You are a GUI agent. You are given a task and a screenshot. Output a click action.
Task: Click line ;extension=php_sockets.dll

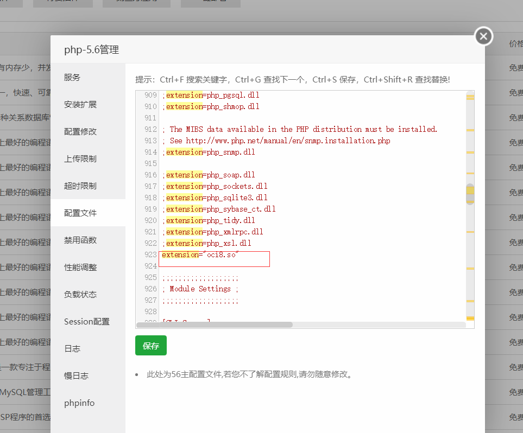[215, 186]
